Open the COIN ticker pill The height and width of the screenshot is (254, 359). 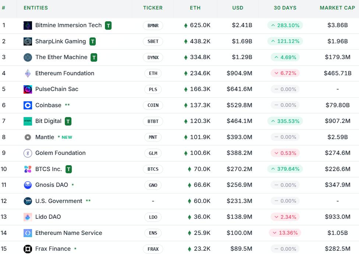[x=153, y=105]
